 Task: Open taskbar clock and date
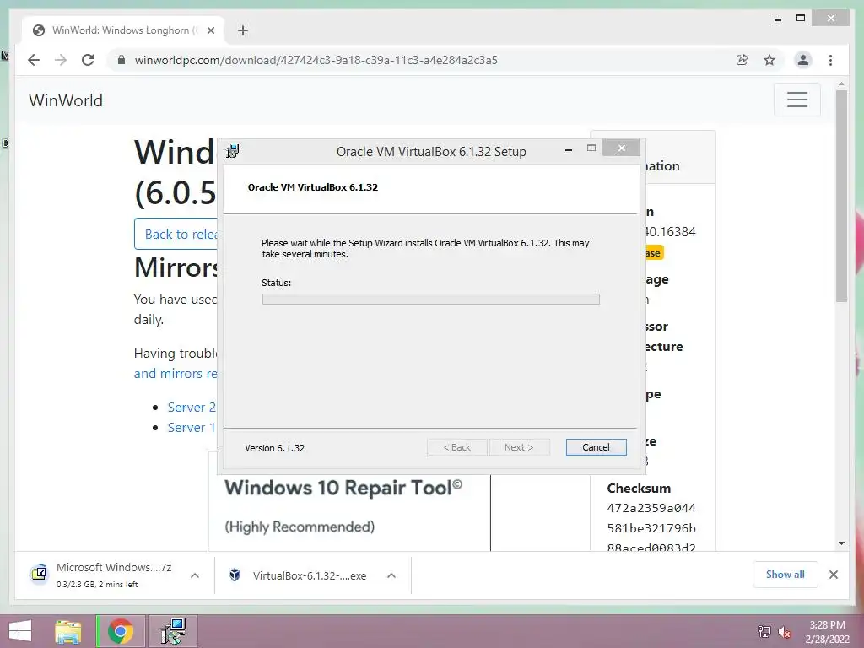coord(827,632)
